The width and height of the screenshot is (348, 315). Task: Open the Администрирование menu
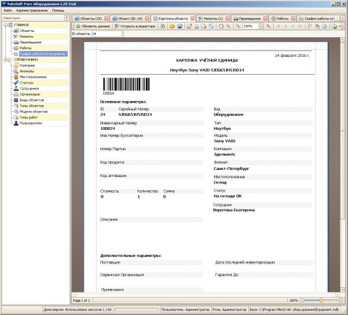[x=31, y=10]
